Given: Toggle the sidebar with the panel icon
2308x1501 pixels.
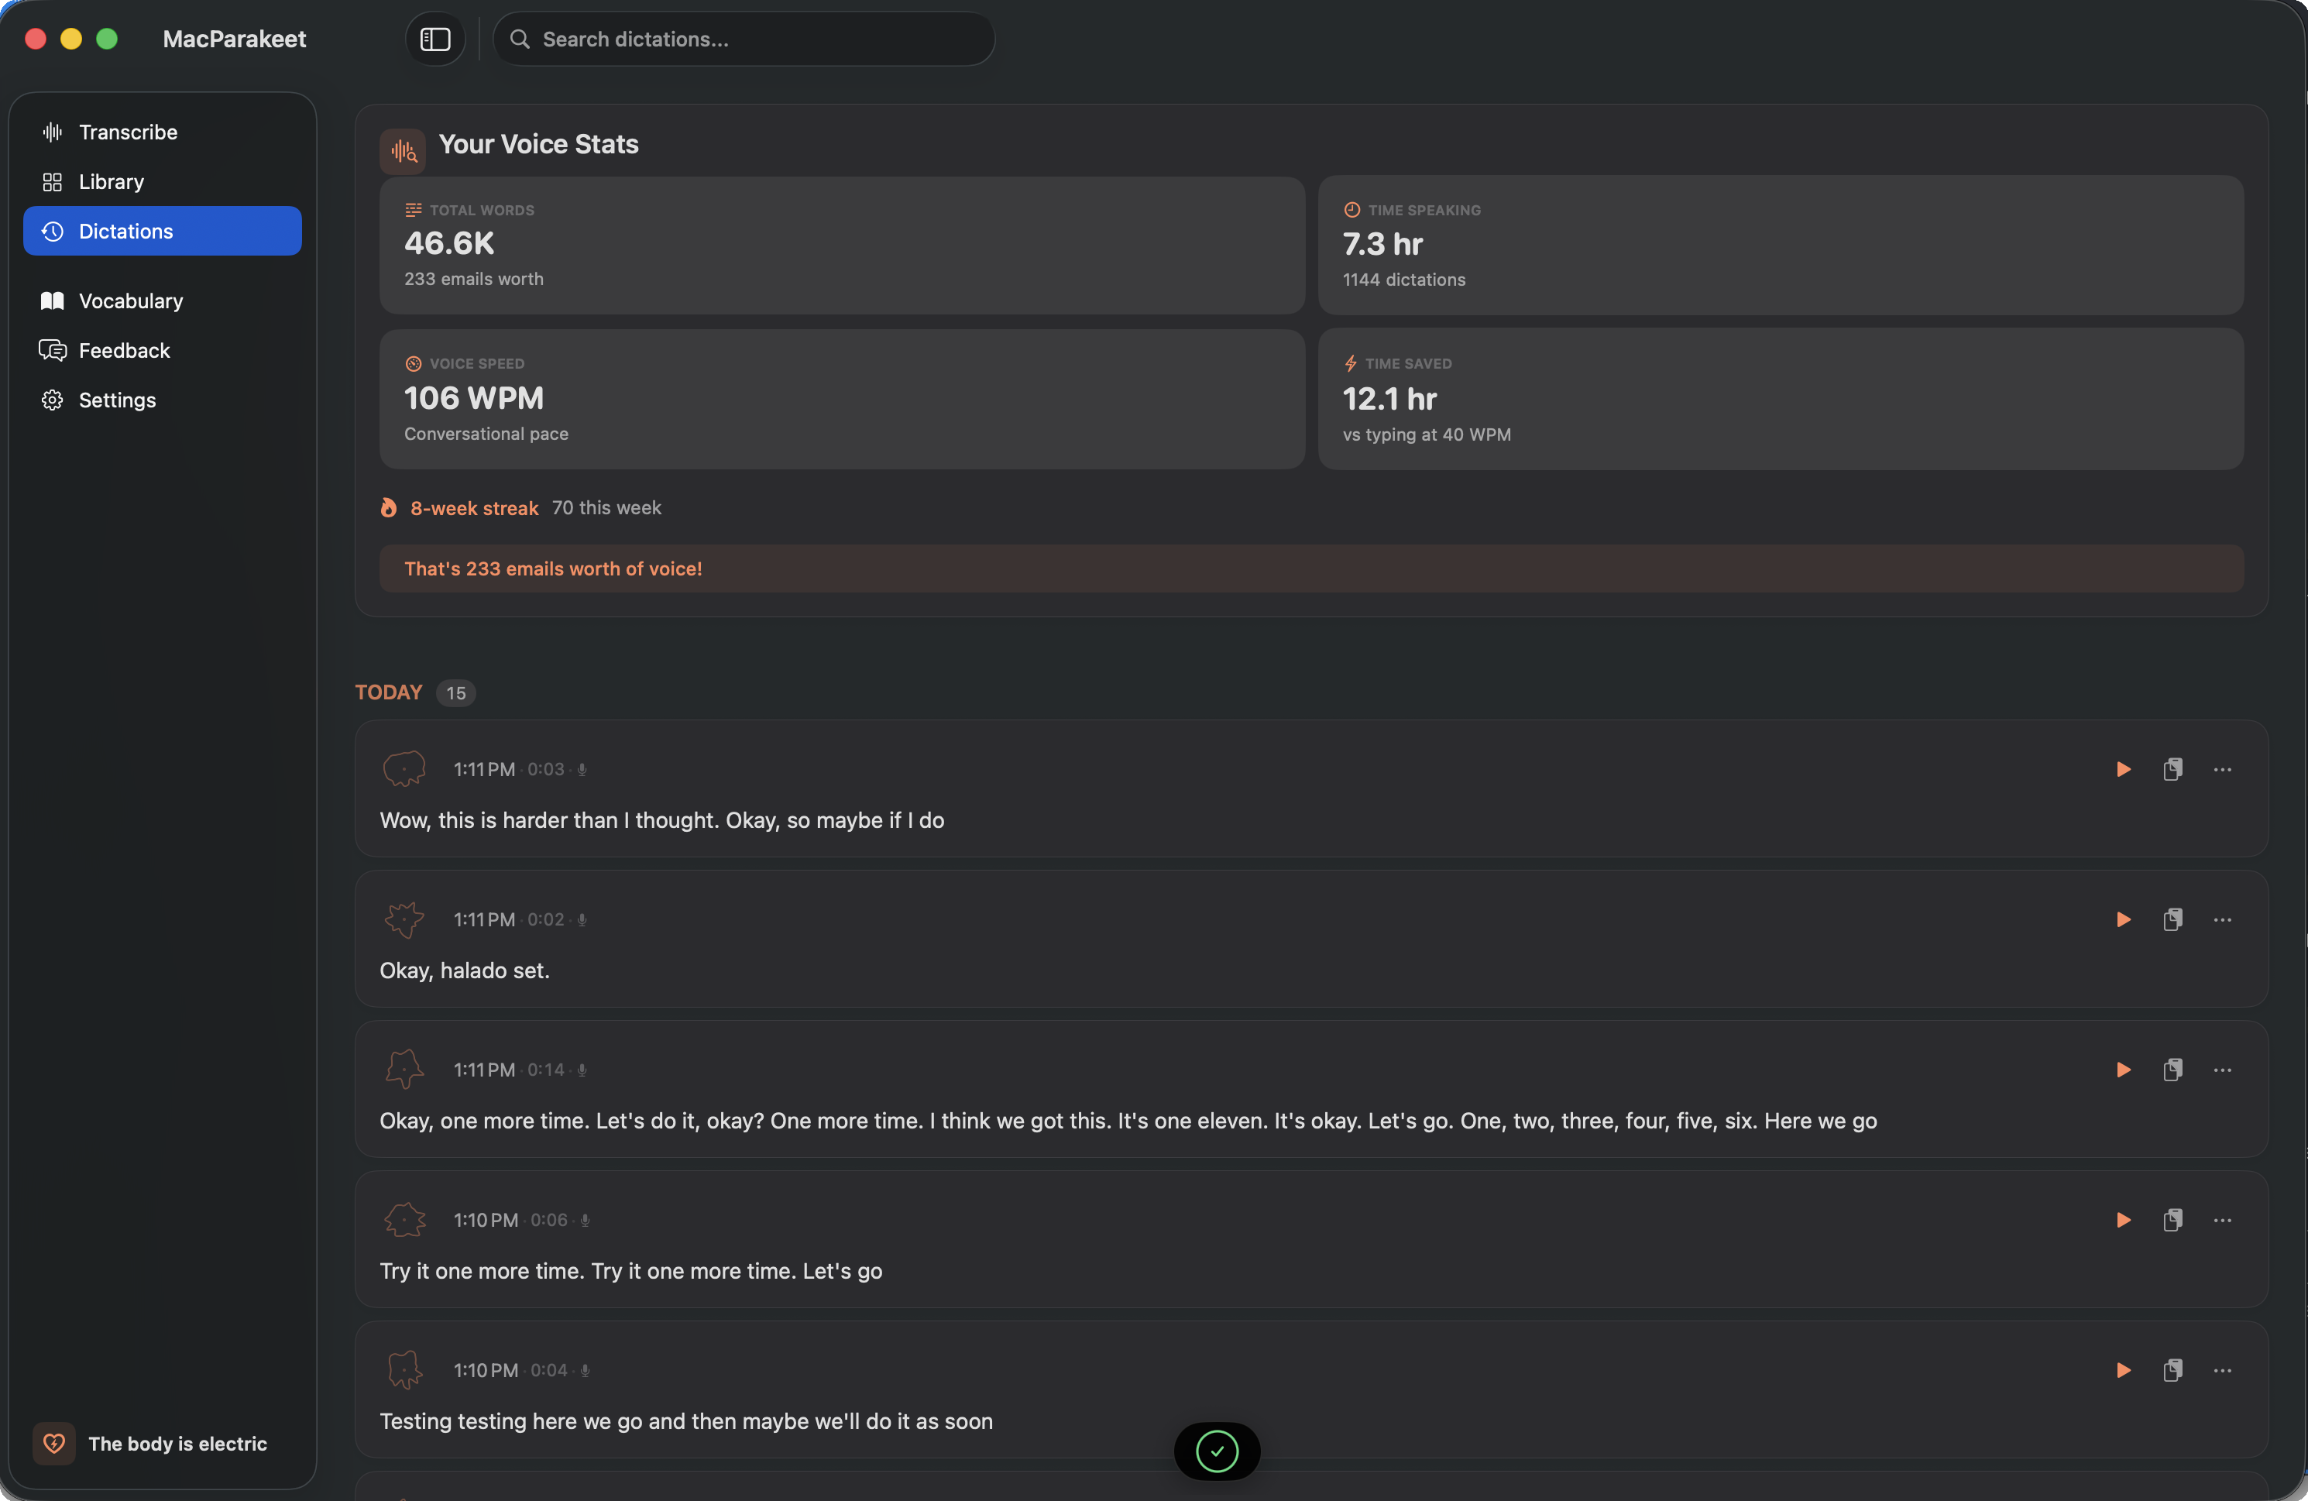Looking at the screenshot, I should [434, 39].
